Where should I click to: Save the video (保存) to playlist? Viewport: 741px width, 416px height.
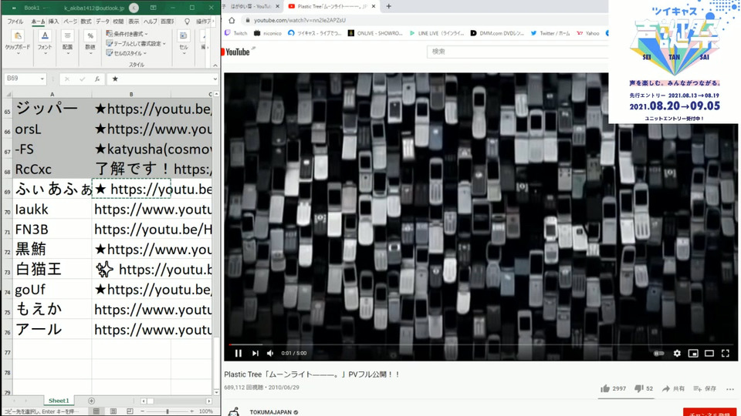[x=705, y=388]
